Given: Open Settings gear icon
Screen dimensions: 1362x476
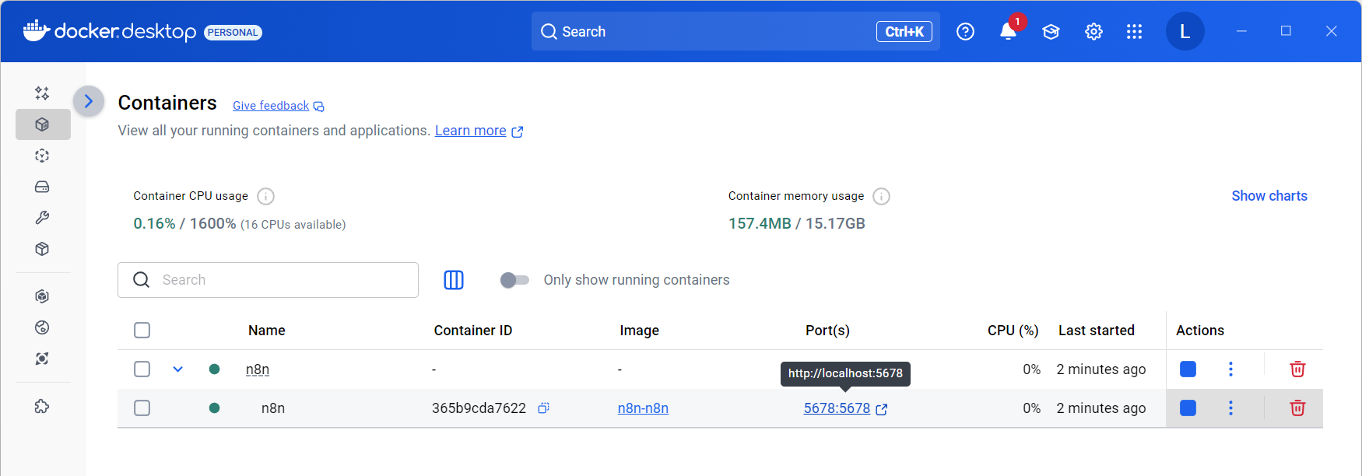Looking at the screenshot, I should click(1093, 31).
